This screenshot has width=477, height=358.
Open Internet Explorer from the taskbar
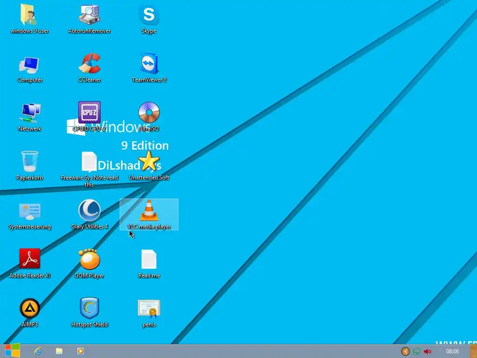[x=37, y=351]
